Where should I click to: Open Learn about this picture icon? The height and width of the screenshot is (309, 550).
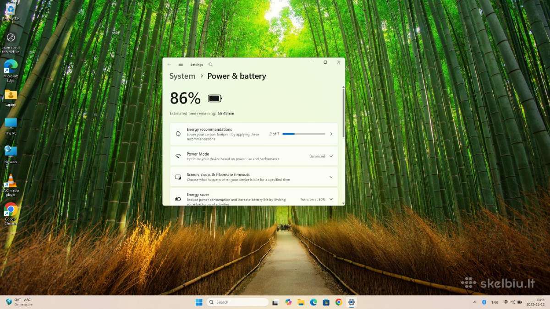[11, 43]
